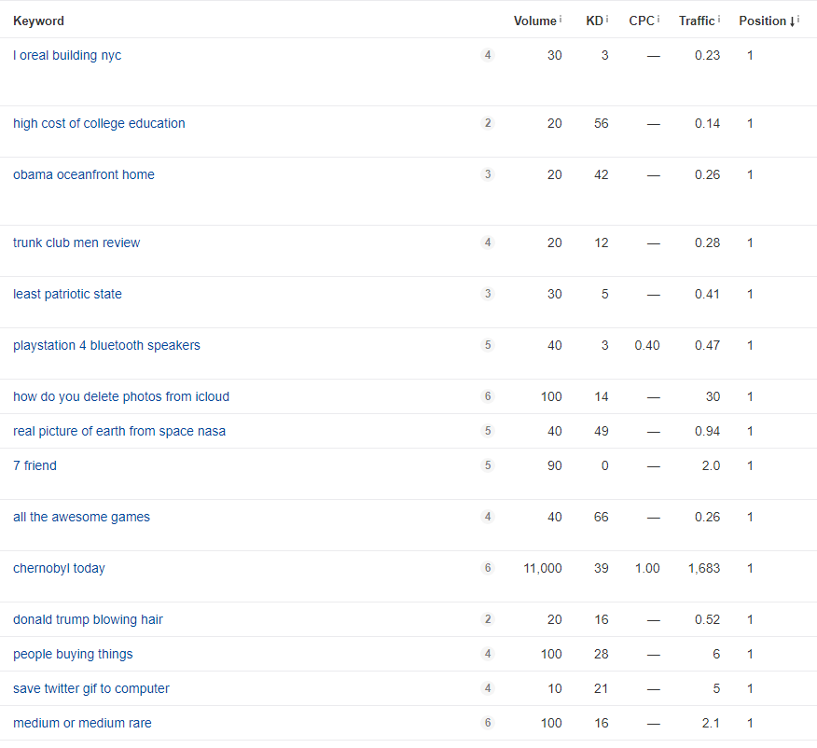Expand SERP badge next to obama oceanfront home
Image resolution: width=817 pixels, height=748 pixels.
tap(488, 174)
